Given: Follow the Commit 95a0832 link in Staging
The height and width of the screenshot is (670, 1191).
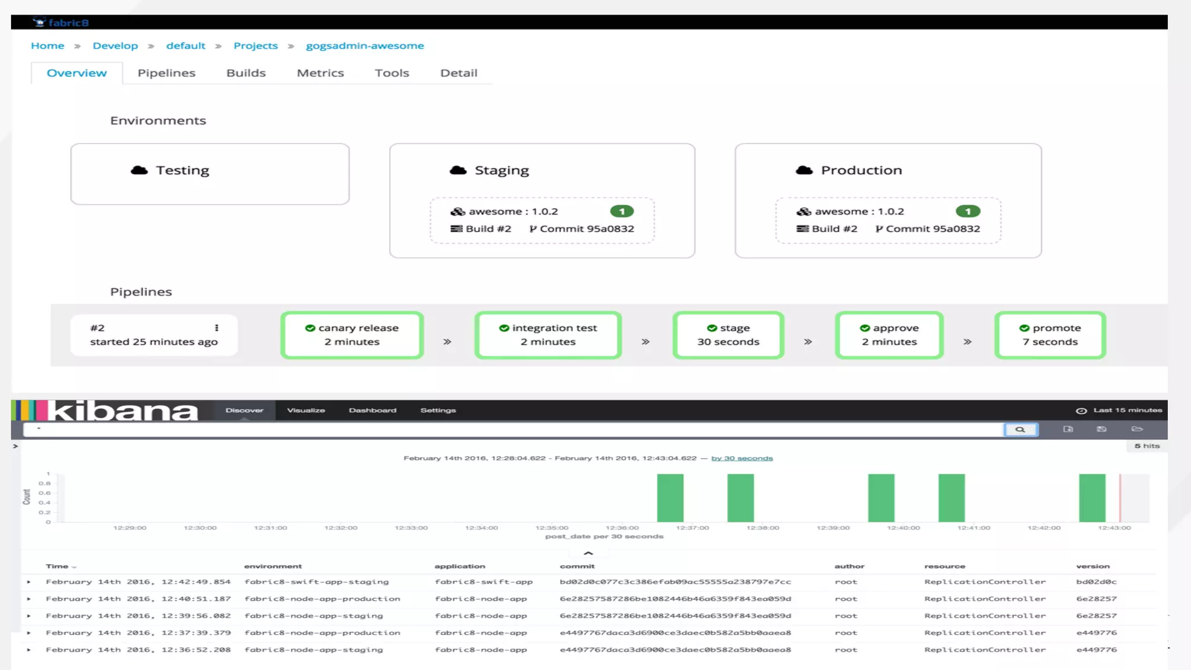Looking at the screenshot, I should tap(586, 229).
